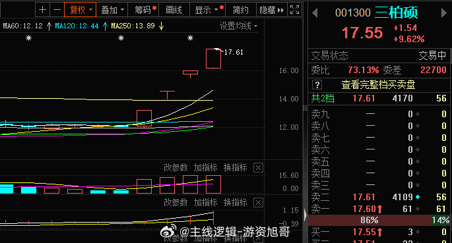452x243 pixels.
Task: Open 查看完整档买卖盘 link
Action: [378, 85]
